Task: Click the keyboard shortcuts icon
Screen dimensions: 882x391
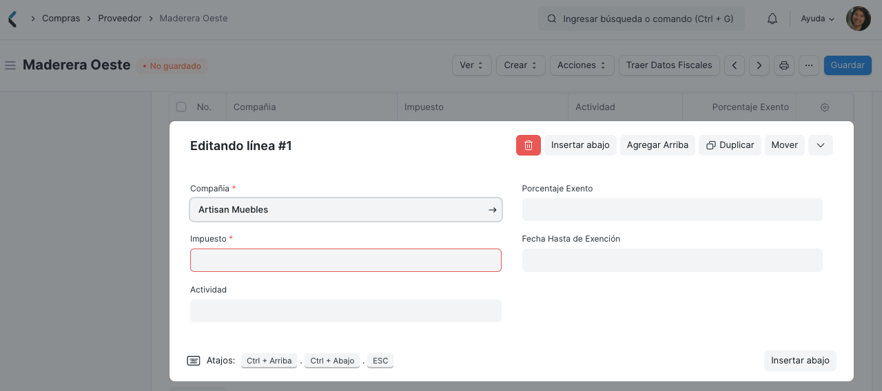Action: coord(194,361)
